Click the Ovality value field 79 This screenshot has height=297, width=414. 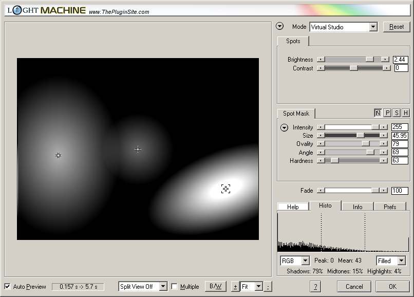tap(400, 144)
